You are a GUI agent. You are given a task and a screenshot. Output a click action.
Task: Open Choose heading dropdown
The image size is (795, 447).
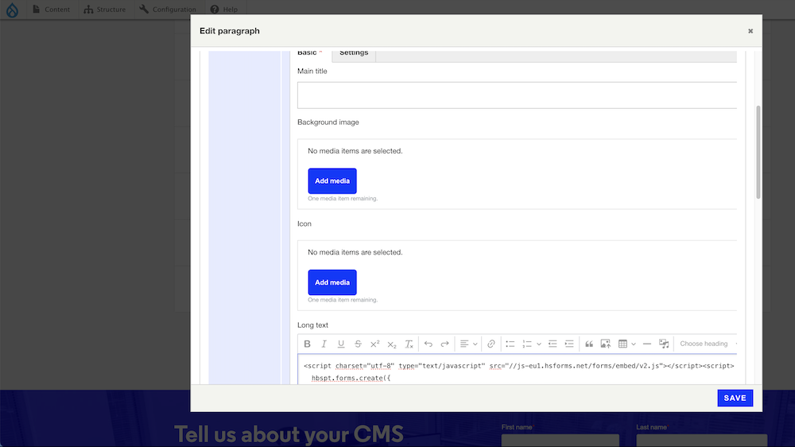(x=708, y=344)
